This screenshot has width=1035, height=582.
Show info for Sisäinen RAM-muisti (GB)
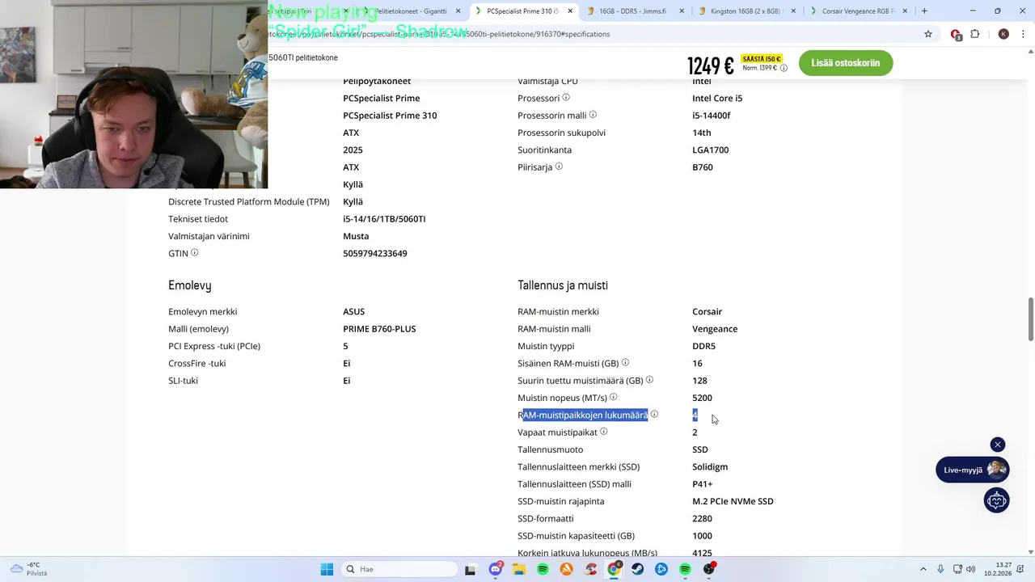pyautogui.click(x=625, y=363)
